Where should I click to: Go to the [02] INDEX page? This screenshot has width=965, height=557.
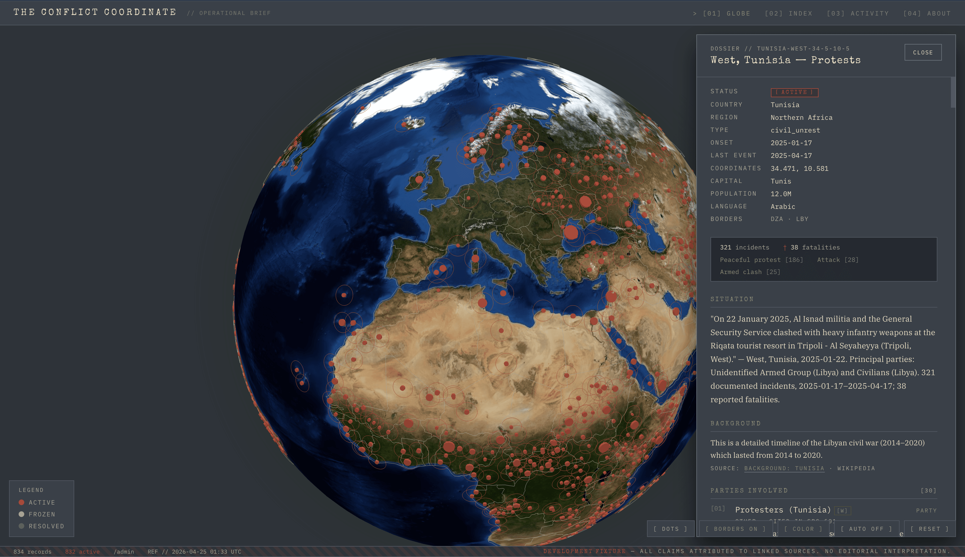788,14
